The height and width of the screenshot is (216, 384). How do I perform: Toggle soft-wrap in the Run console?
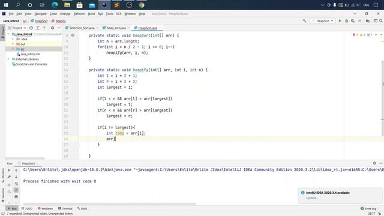[x=16, y=184]
